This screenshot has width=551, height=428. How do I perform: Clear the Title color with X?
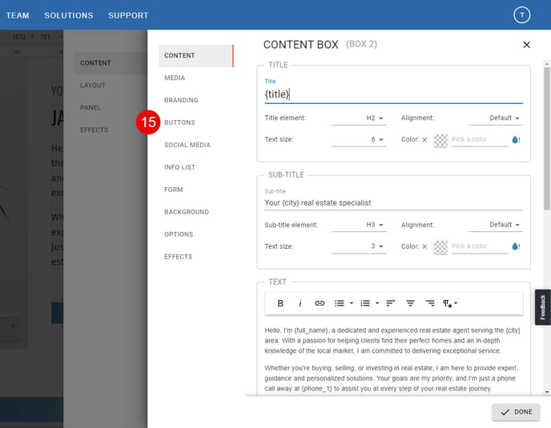tap(424, 140)
